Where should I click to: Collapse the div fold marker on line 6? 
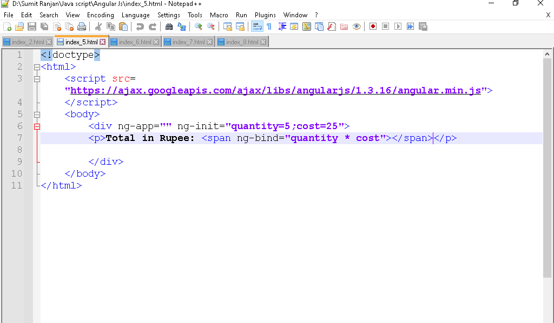pyautogui.click(x=37, y=126)
